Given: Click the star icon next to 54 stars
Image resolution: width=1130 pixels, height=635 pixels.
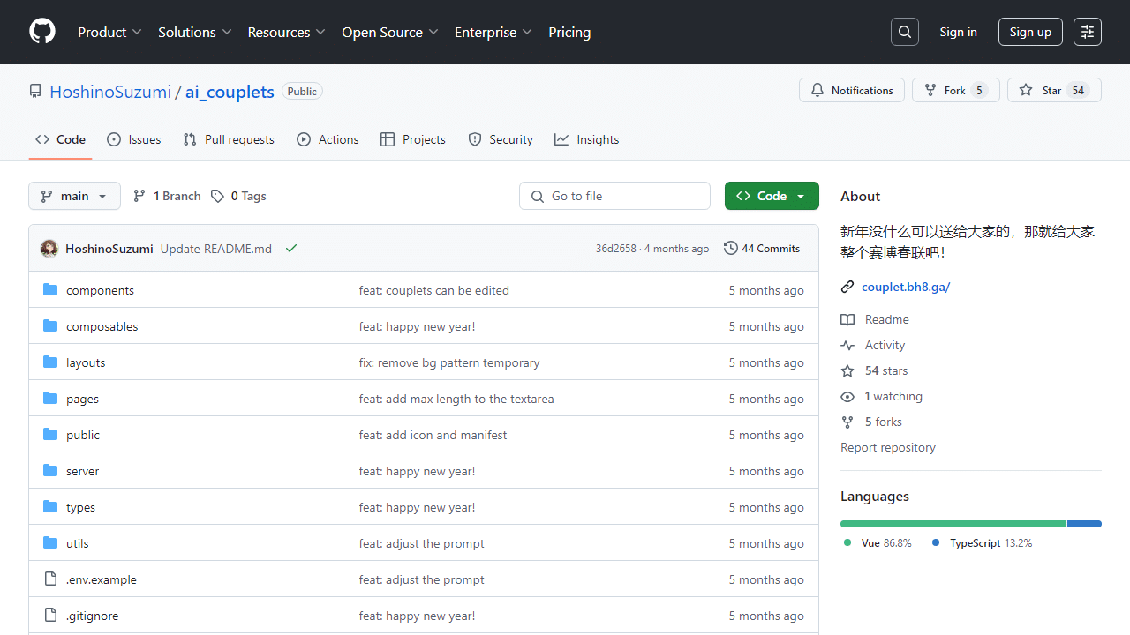Looking at the screenshot, I should pyautogui.click(x=847, y=370).
